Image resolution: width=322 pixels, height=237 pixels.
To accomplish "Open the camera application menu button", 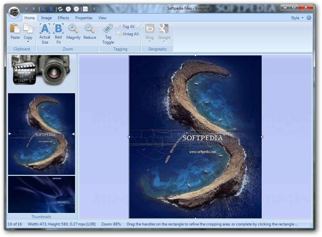I will coord(14,12).
